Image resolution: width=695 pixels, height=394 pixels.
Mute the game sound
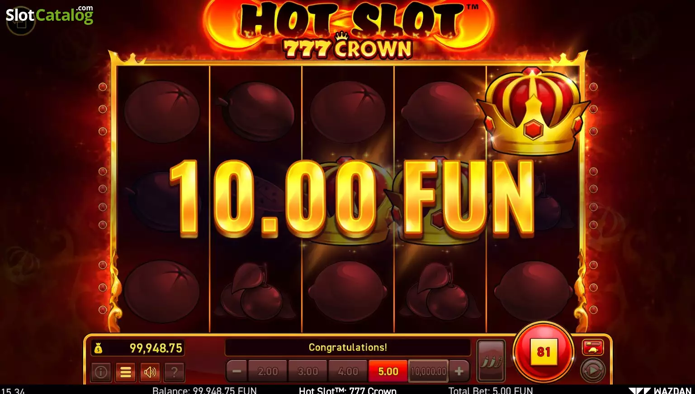point(150,372)
